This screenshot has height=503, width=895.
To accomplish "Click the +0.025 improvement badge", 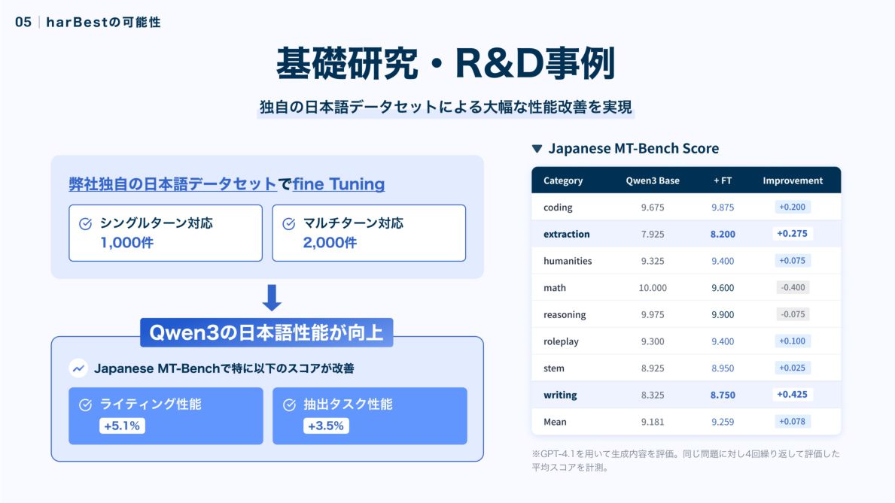I will 793,368.
